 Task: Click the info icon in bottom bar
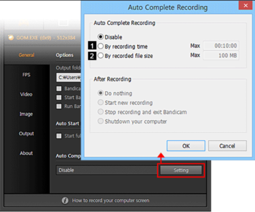coord(65,200)
